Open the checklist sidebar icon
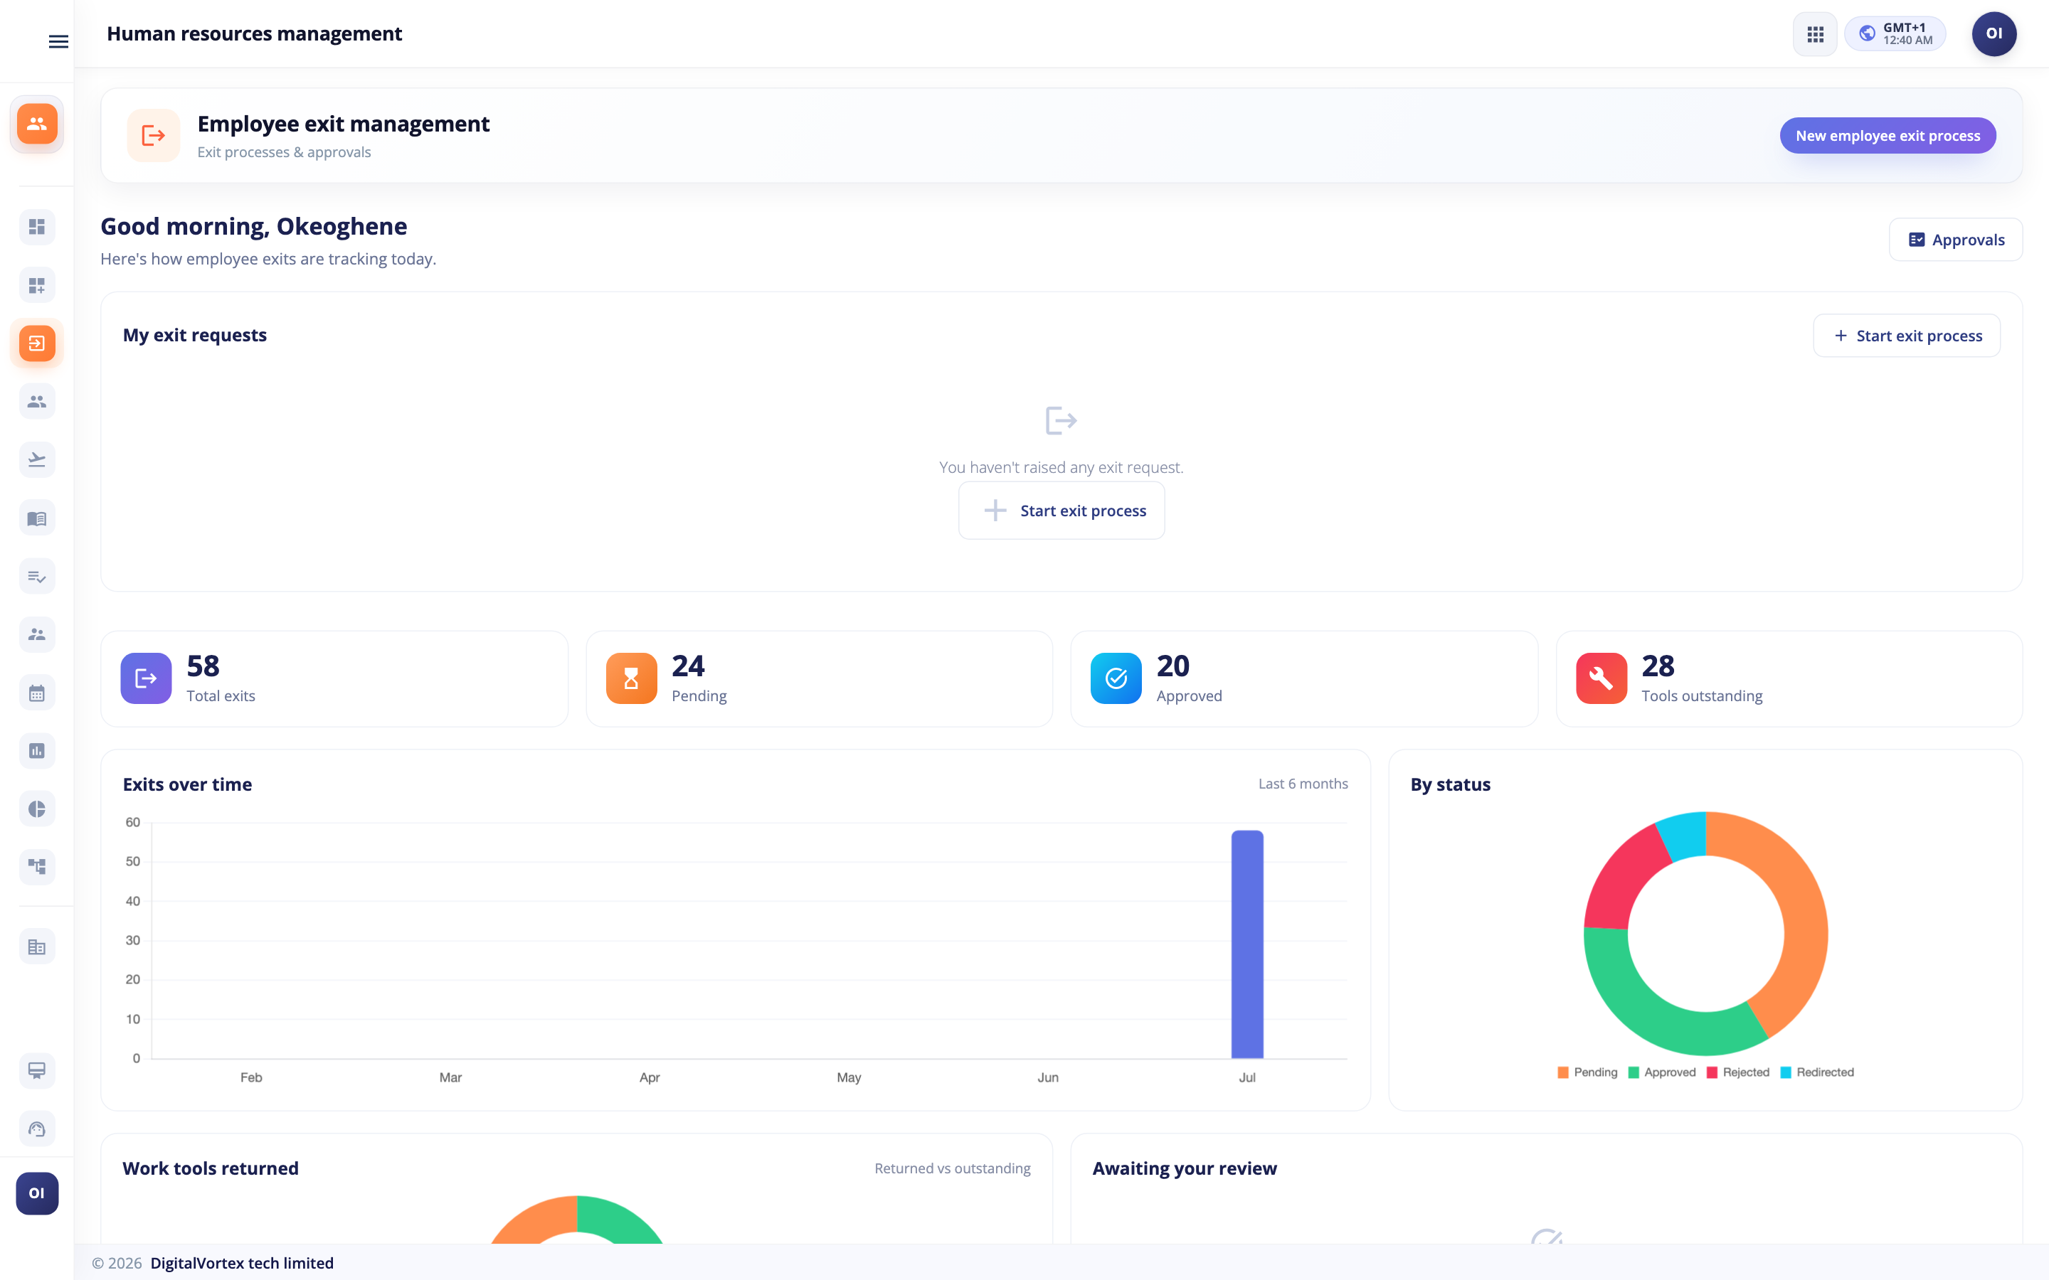The width and height of the screenshot is (2049, 1280). coord(36,577)
